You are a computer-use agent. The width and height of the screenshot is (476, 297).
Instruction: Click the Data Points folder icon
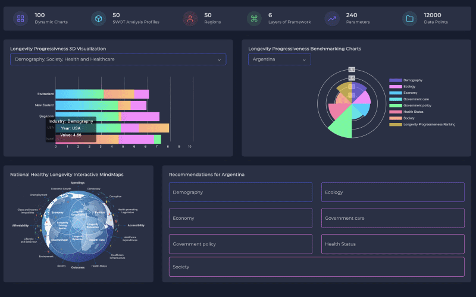point(409,18)
